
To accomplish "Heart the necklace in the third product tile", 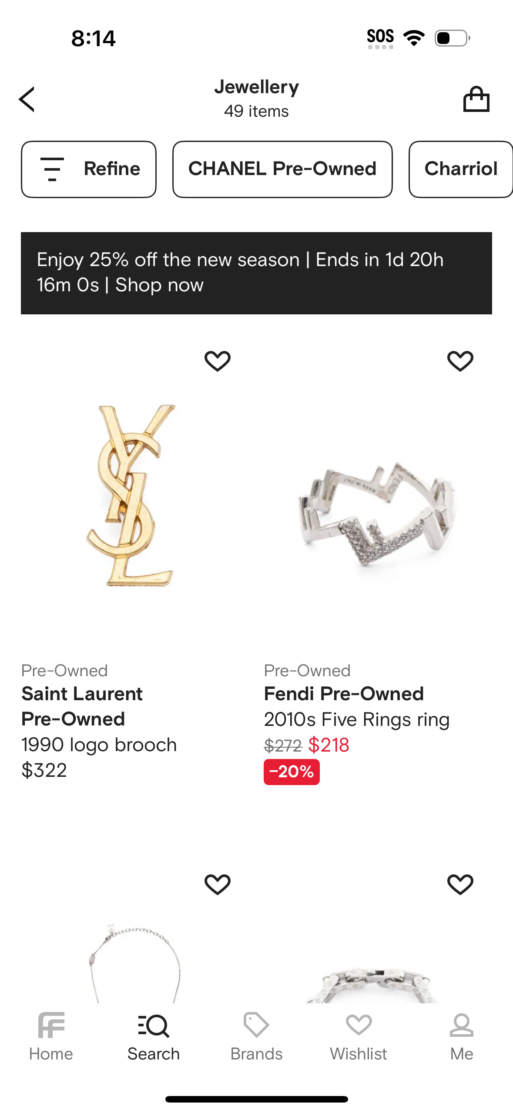I will pos(218,884).
